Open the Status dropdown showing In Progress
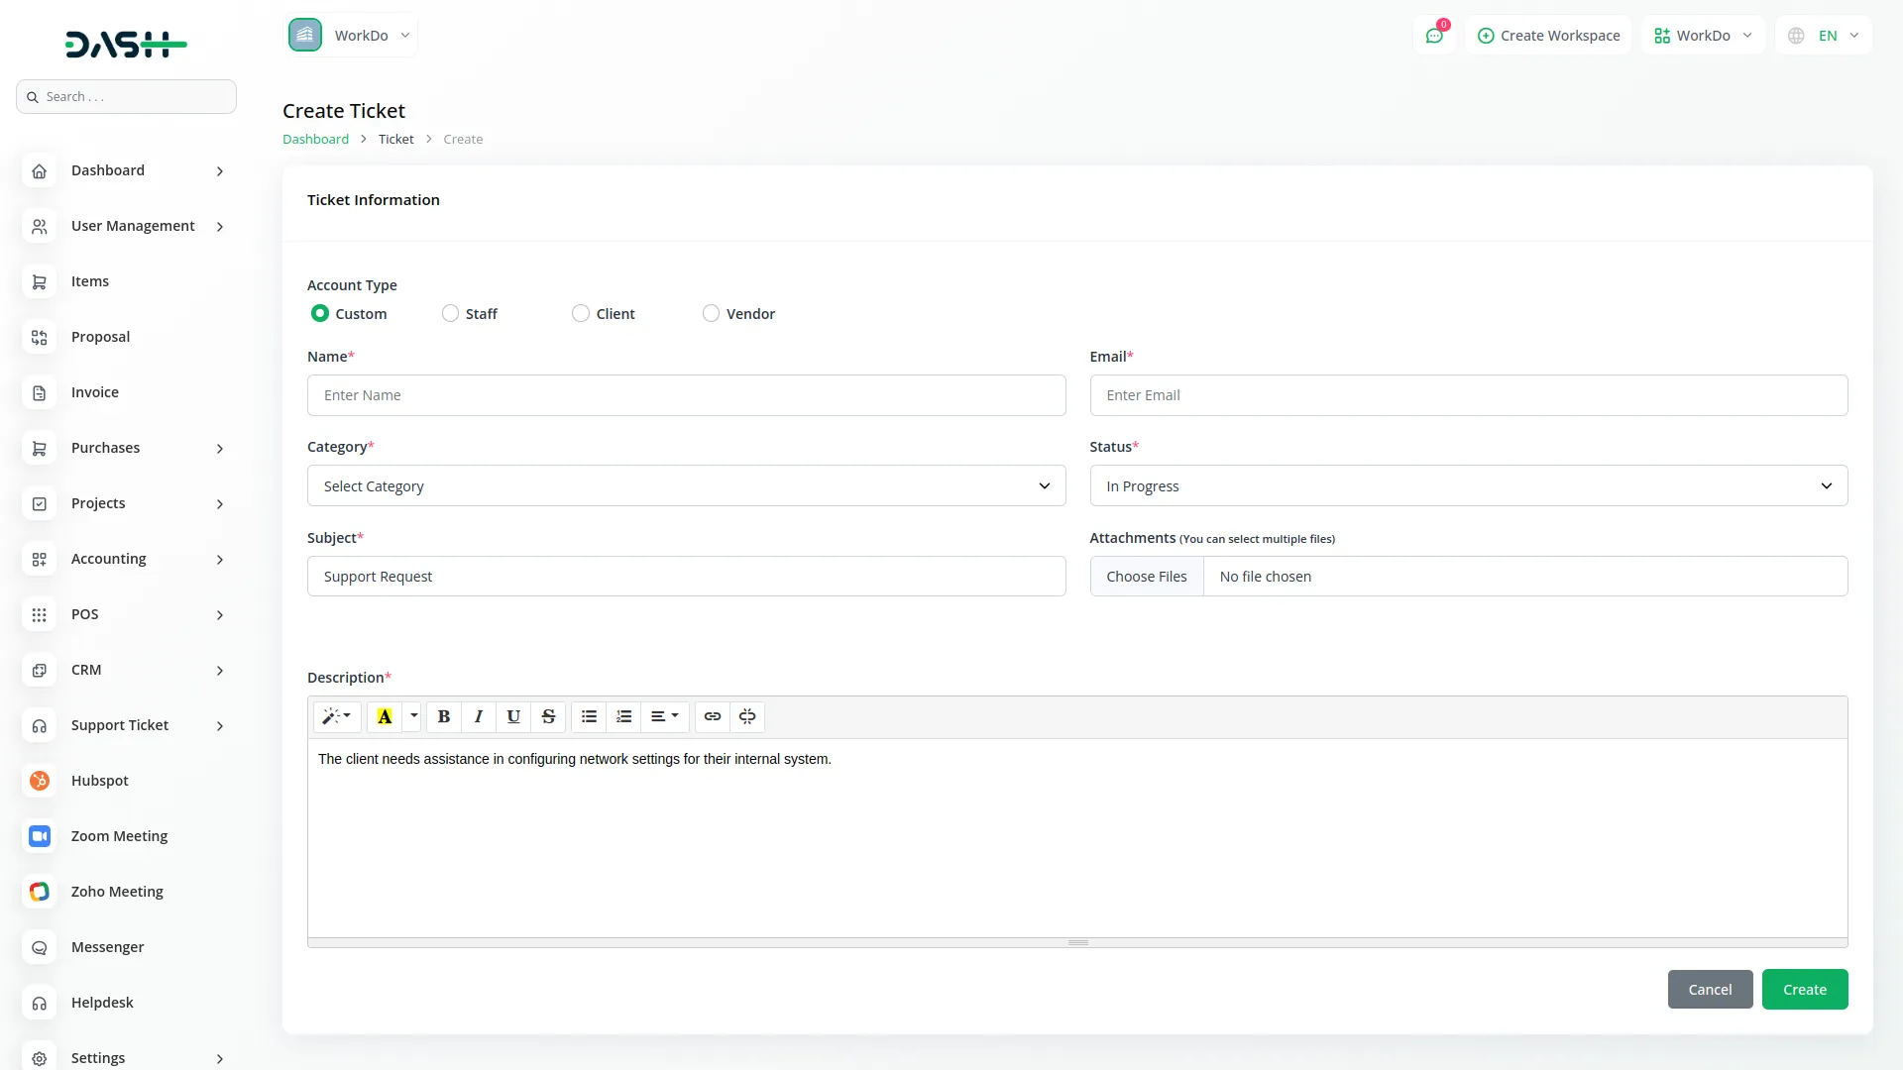This screenshot has height=1070, width=1903. pos(1468,485)
